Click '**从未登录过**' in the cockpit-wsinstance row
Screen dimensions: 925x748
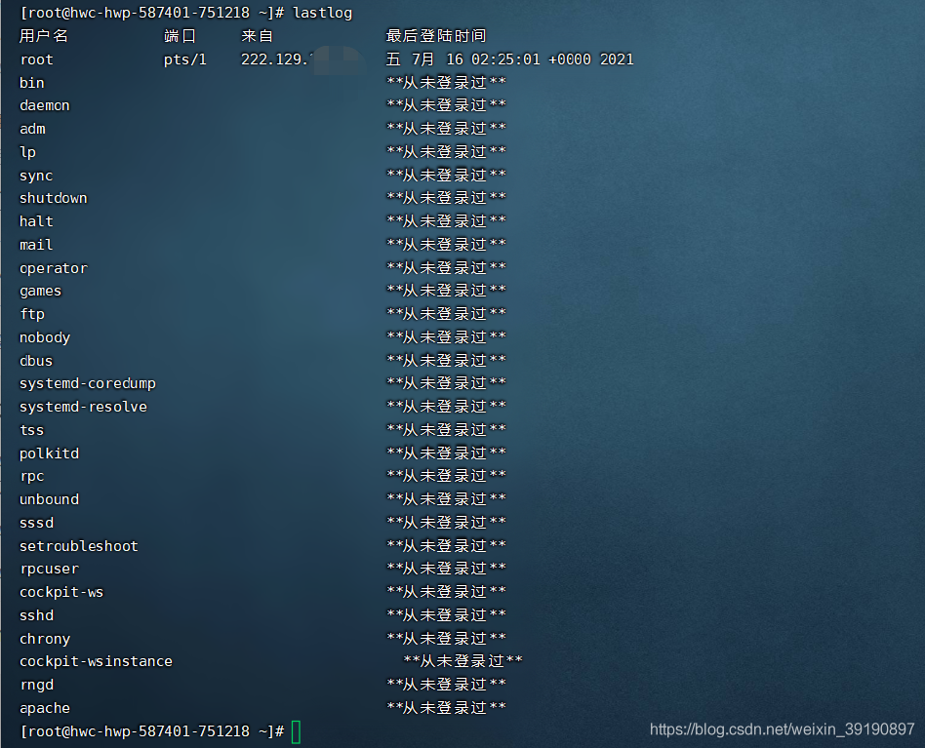tap(463, 661)
